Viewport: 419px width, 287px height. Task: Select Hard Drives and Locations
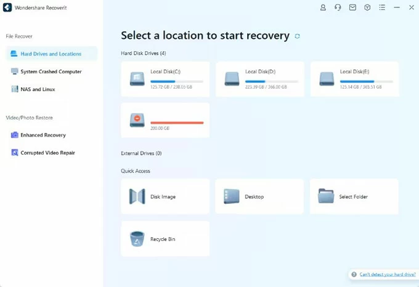pyautogui.click(x=52, y=54)
